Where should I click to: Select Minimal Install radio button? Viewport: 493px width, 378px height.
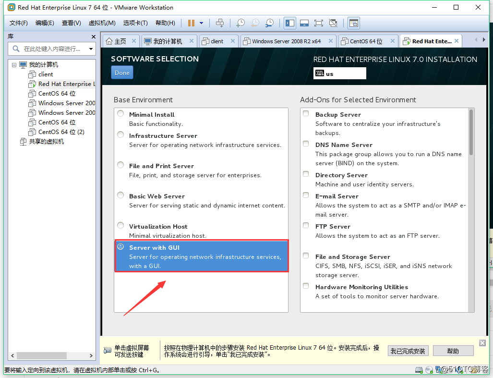[120, 113]
